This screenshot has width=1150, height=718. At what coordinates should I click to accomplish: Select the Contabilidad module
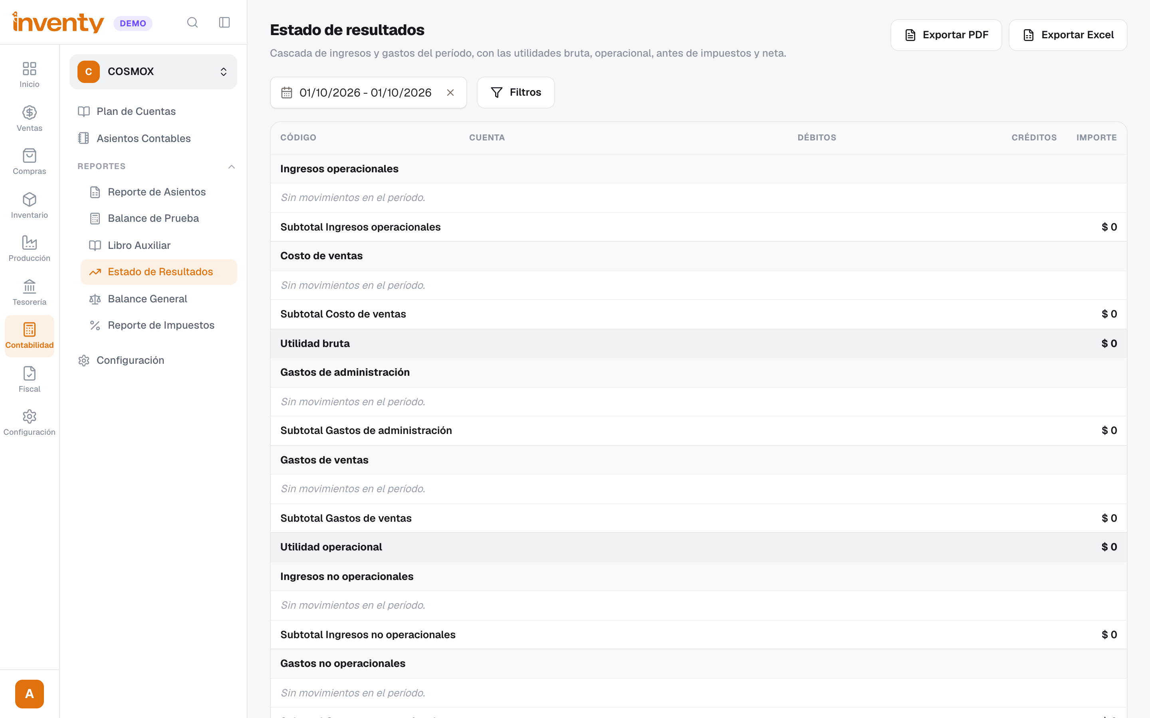[30, 336]
